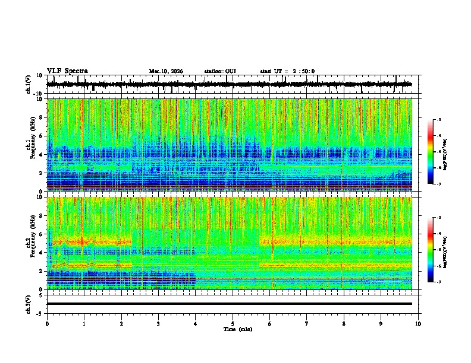Click the "8" kHz tick of ch.1 spectrogram

click(x=41, y=117)
